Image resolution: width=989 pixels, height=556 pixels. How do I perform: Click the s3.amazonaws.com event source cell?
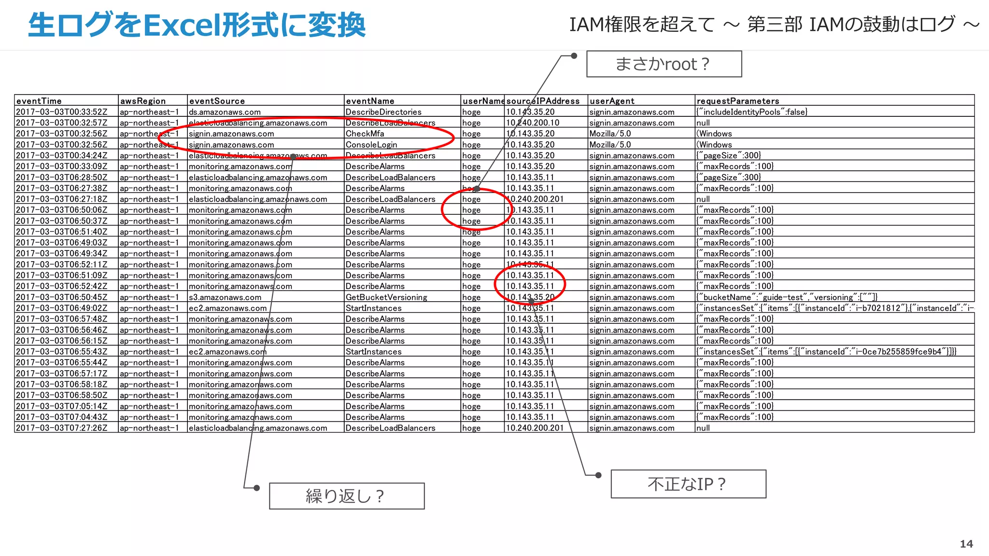(266, 297)
